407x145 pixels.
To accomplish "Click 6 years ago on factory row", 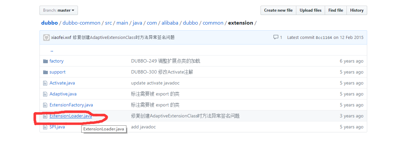I will 351,61.
